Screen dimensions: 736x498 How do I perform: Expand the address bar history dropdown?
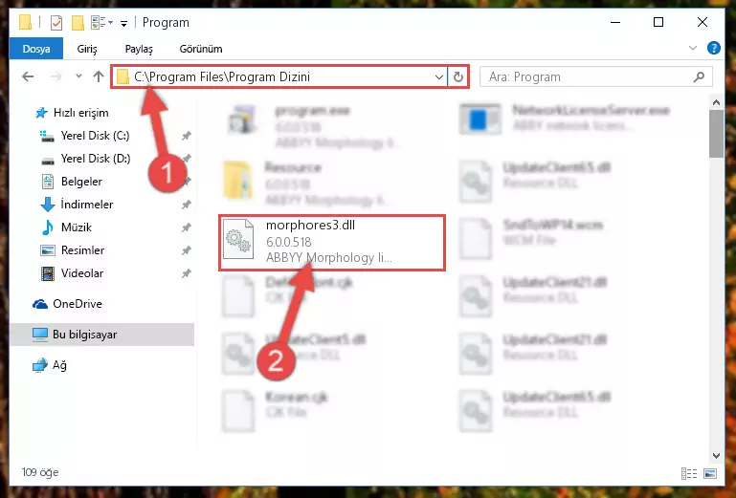tap(439, 76)
